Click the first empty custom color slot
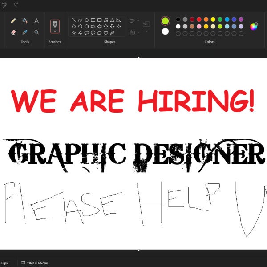The width and height of the screenshot is (267, 267). [178, 33]
